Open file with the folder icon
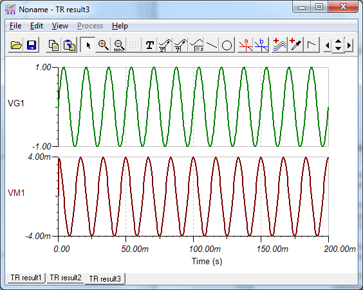The height and width of the screenshot is (290, 363). pos(15,44)
